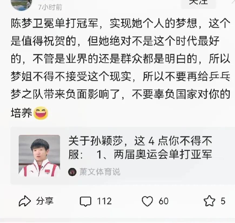
Task: Tap the laughing emoji after 培养
Action: tap(41, 113)
